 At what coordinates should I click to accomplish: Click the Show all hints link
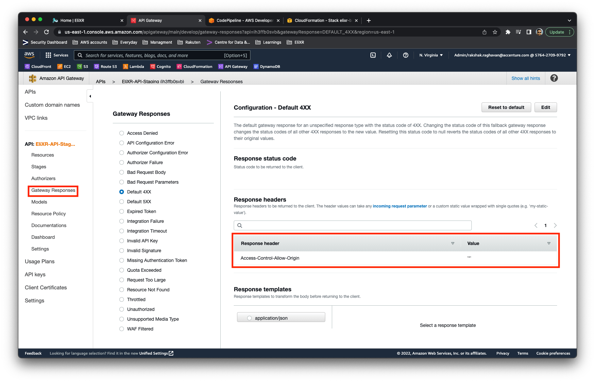[526, 78]
